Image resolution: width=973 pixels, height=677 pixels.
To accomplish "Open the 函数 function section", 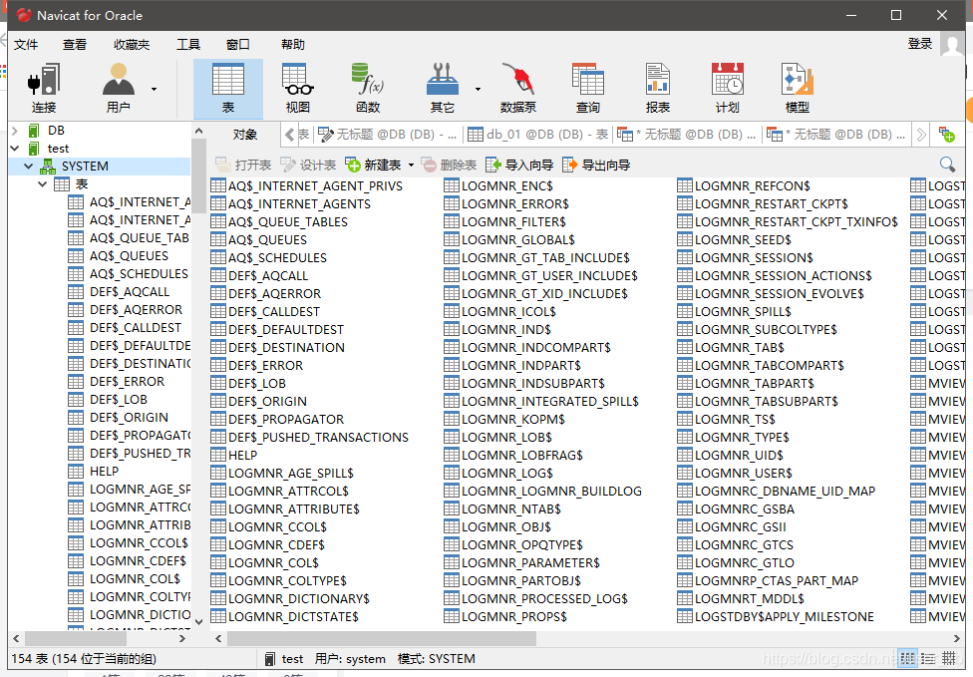I will click(x=368, y=89).
